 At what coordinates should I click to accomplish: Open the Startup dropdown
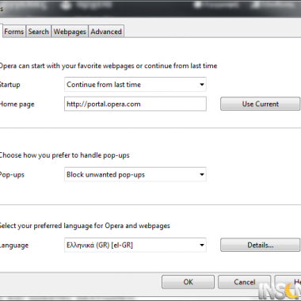(135, 85)
